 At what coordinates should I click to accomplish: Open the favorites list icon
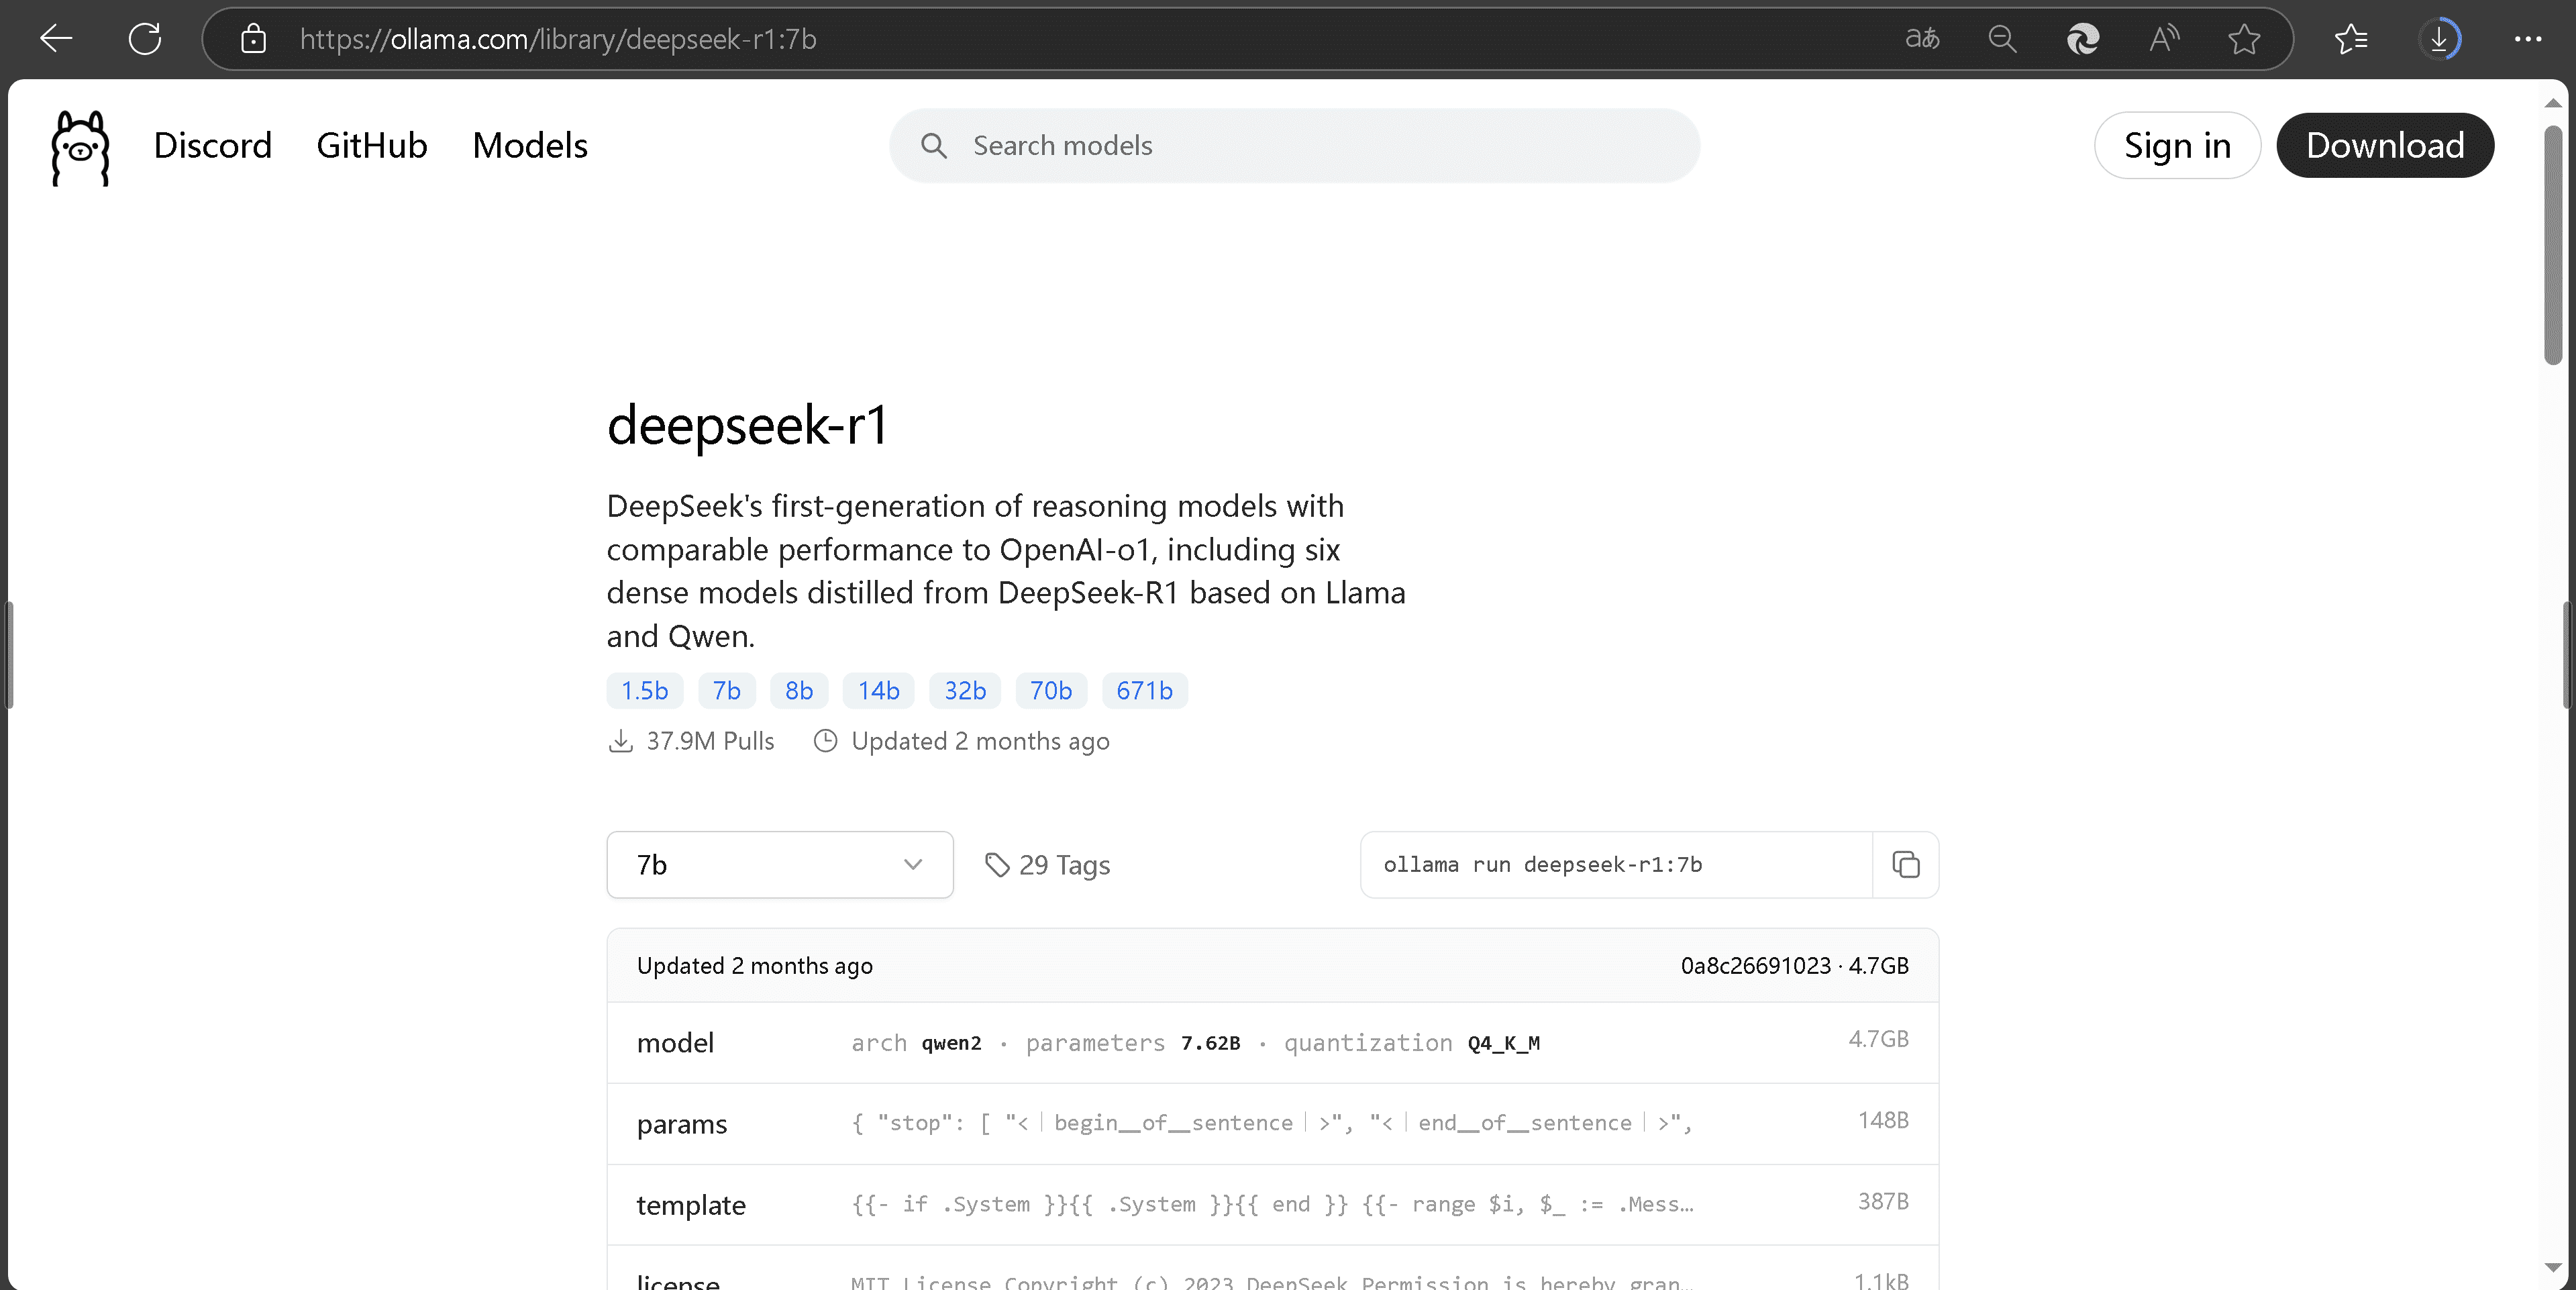click(2351, 39)
